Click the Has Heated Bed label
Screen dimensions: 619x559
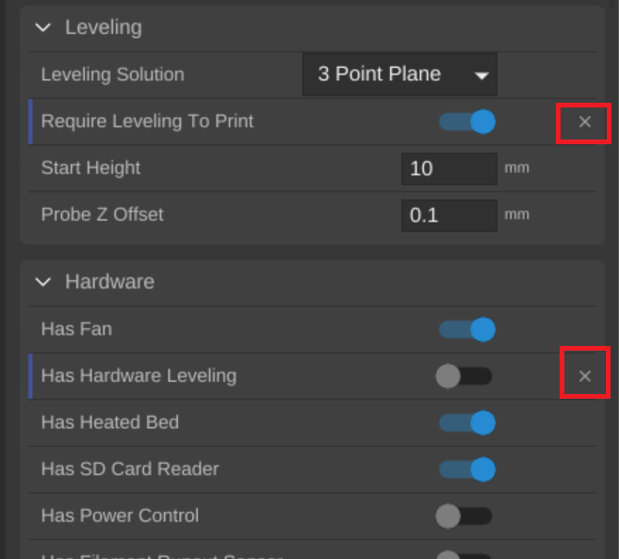pyautogui.click(x=109, y=422)
